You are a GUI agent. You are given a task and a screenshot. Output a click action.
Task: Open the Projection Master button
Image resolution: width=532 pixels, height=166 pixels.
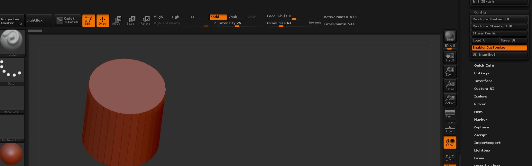pos(12,21)
